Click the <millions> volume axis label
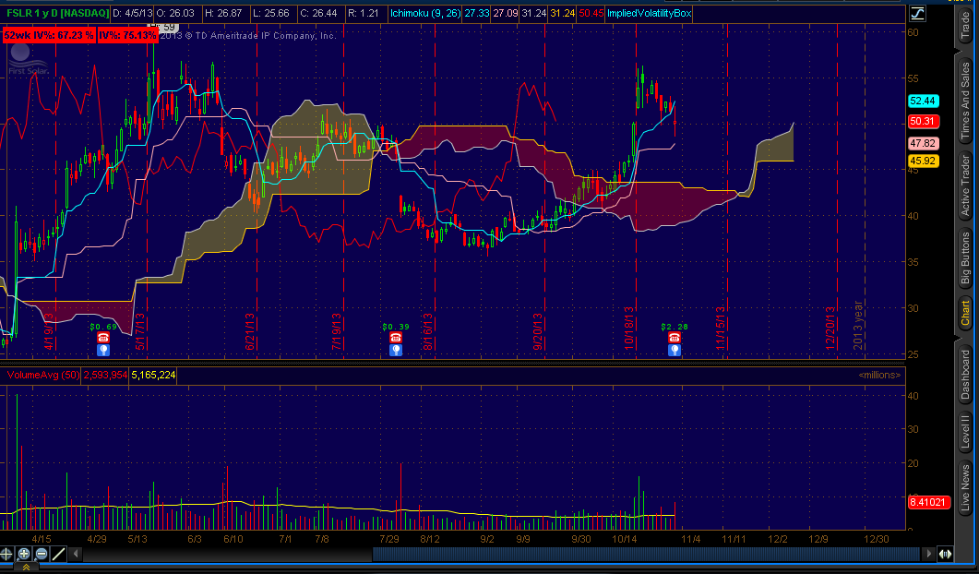The image size is (979, 574). pos(879,375)
